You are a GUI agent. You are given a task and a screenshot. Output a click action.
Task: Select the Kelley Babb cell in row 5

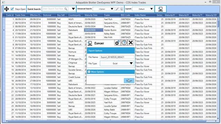[112, 34]
